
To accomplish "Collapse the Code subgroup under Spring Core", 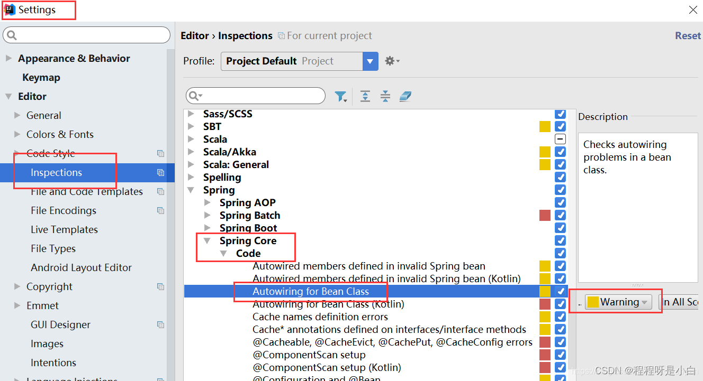I will tap(224, 254).
